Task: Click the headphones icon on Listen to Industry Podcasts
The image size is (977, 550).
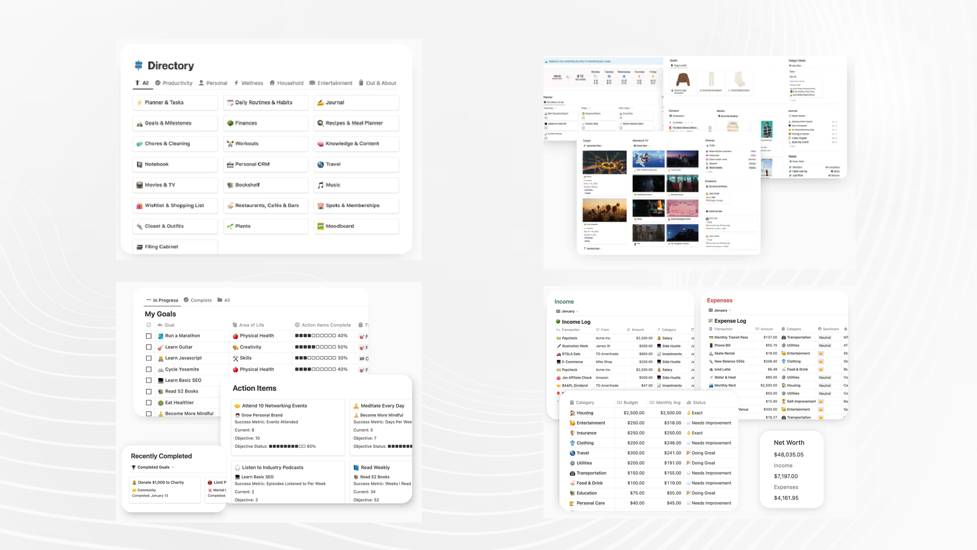Action: pos(237,468)
